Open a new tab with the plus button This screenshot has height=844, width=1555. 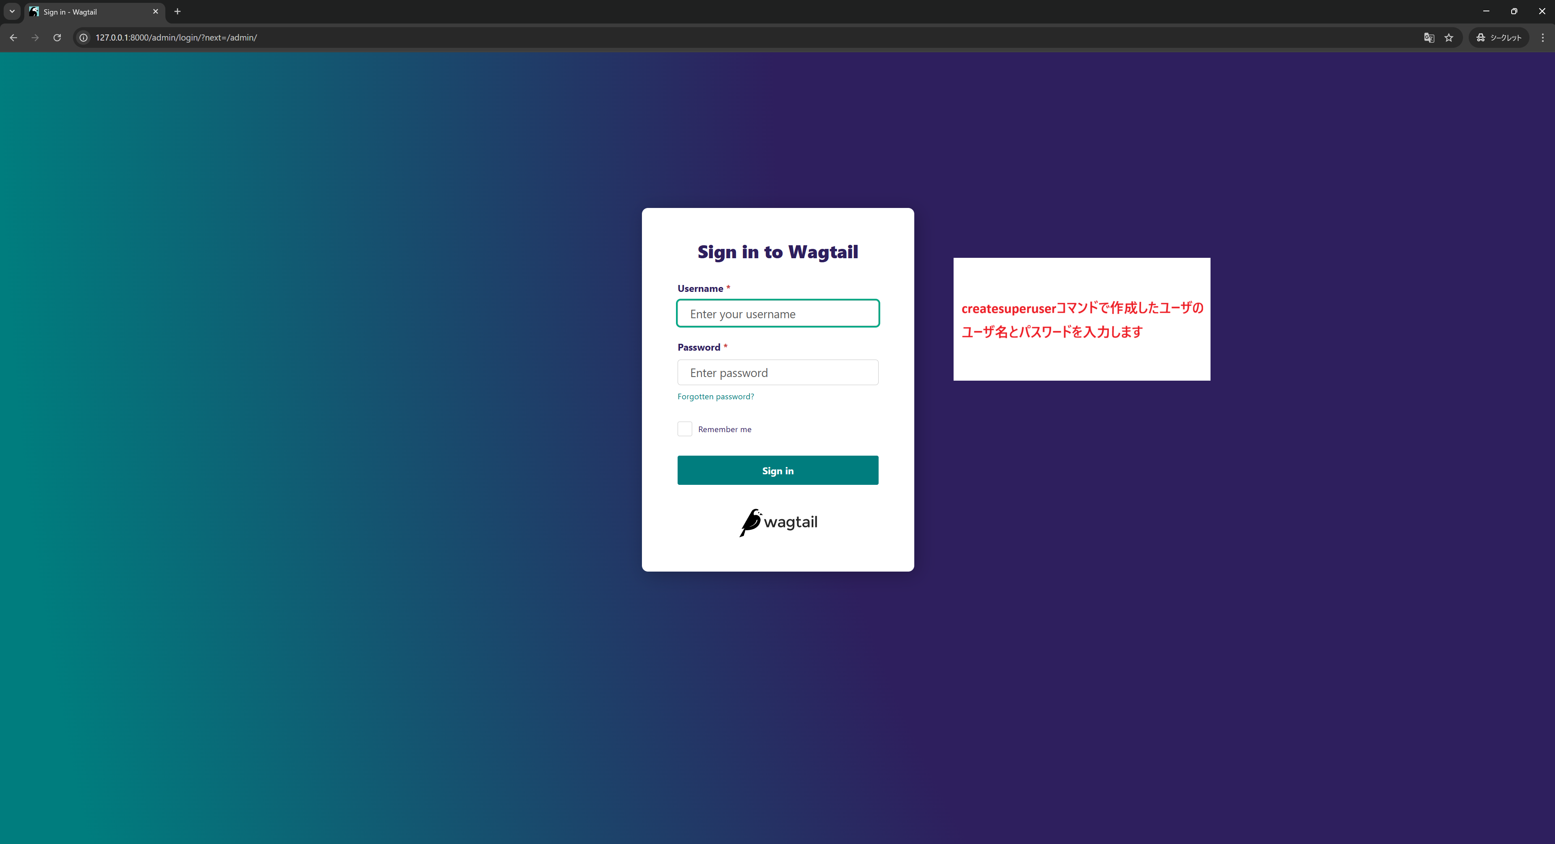[x=177, y=11]
